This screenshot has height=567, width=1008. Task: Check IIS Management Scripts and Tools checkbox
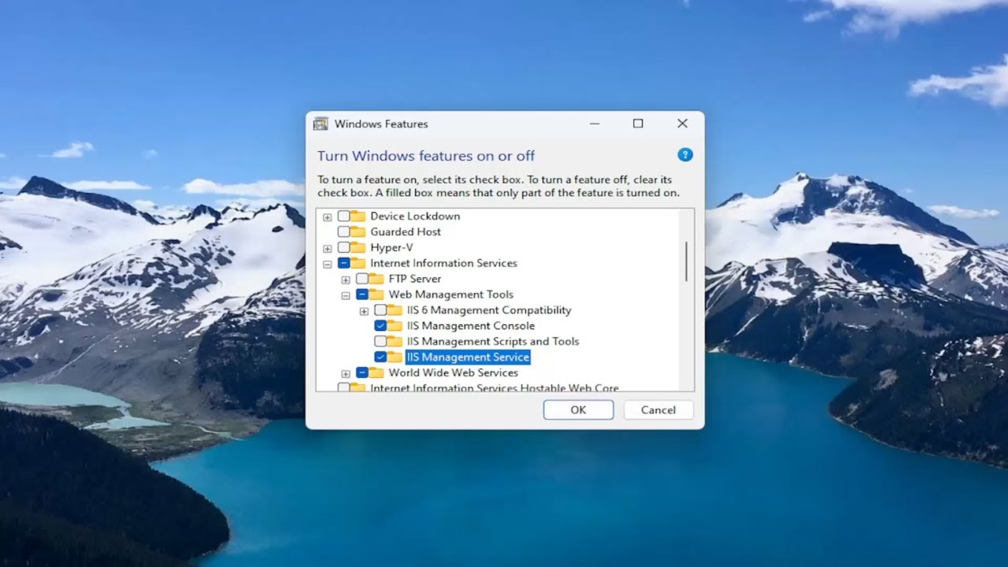coord(380,342)
